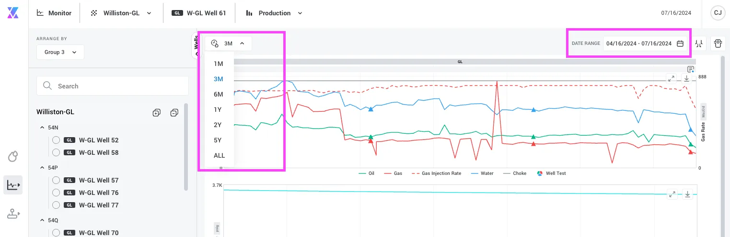Viewport: 730px width, 237px height.
Task: Click the GL badge beside W-GL Well 57
Action: [70, 180]
